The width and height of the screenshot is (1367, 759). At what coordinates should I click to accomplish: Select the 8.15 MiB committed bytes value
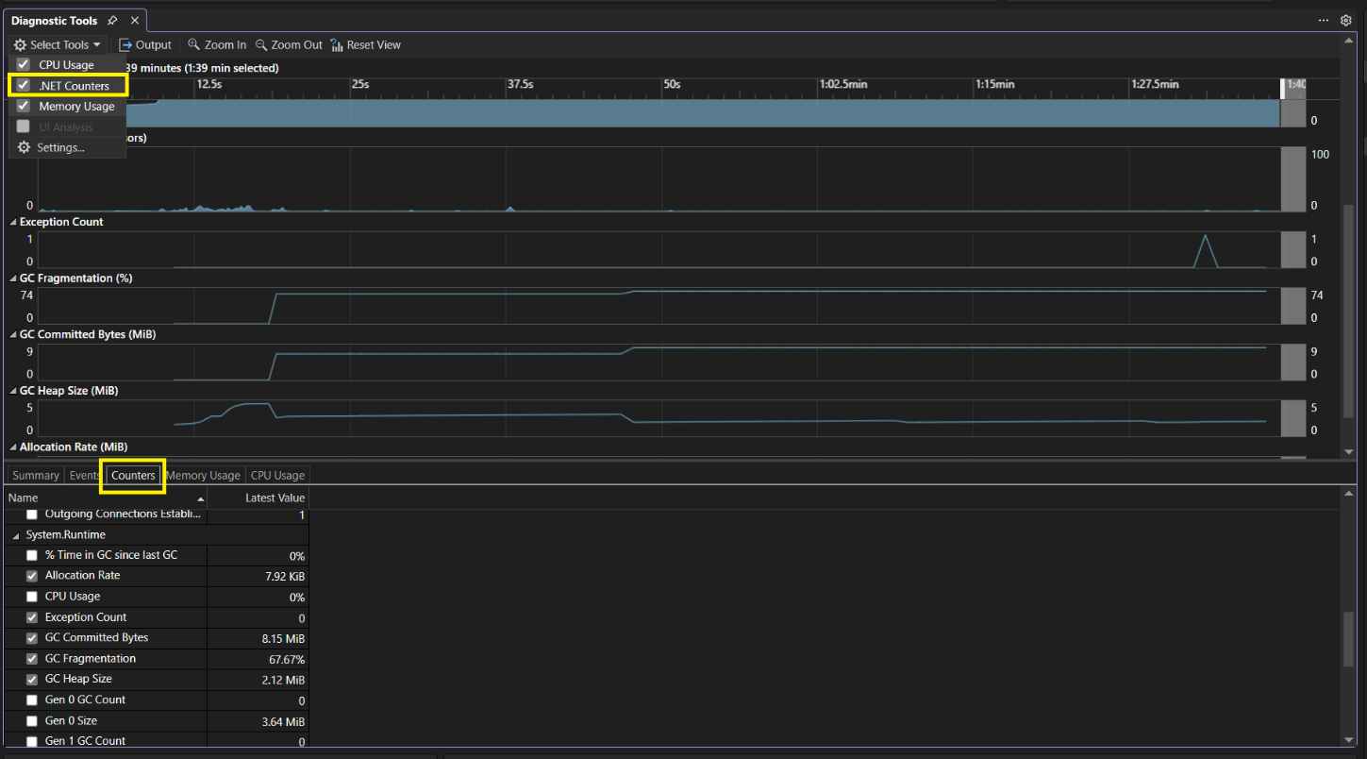[283, 638]
